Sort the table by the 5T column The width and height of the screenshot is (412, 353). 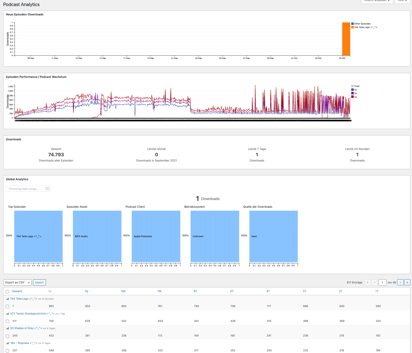(x=232, y=291)
